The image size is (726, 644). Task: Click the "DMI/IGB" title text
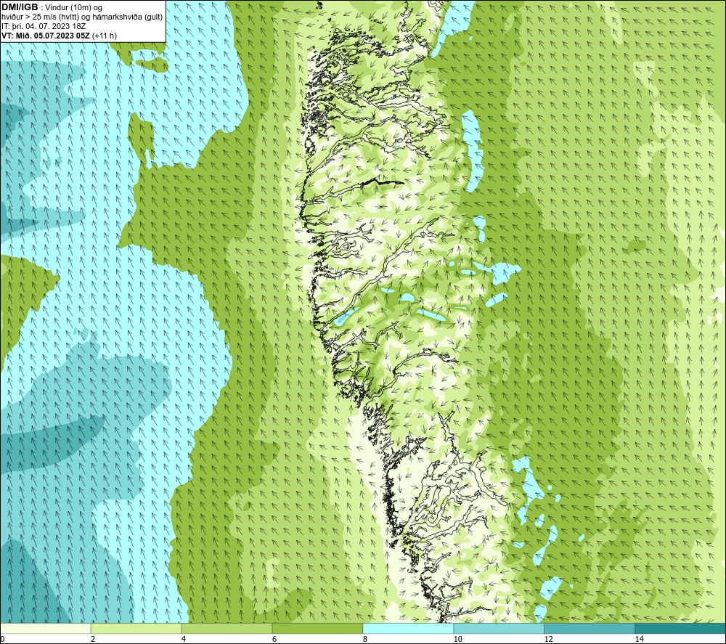click(20, 7)
